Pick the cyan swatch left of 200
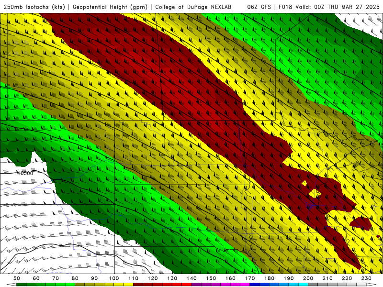This screenshot has width=383, height=287. [303, 285]
